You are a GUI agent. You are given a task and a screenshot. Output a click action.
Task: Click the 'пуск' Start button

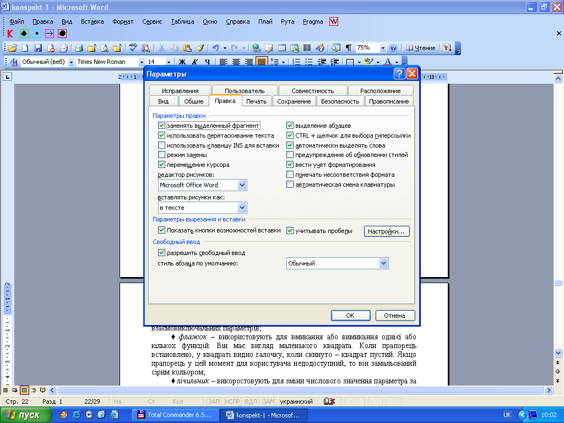[26, 415]
